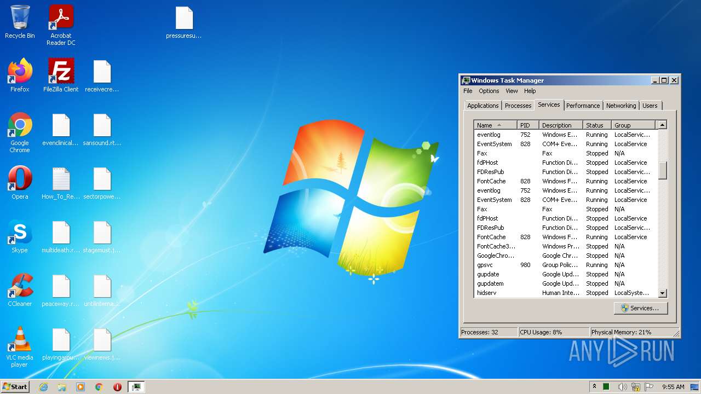Open the Recycle Bin desktop icon

point(20,22)
